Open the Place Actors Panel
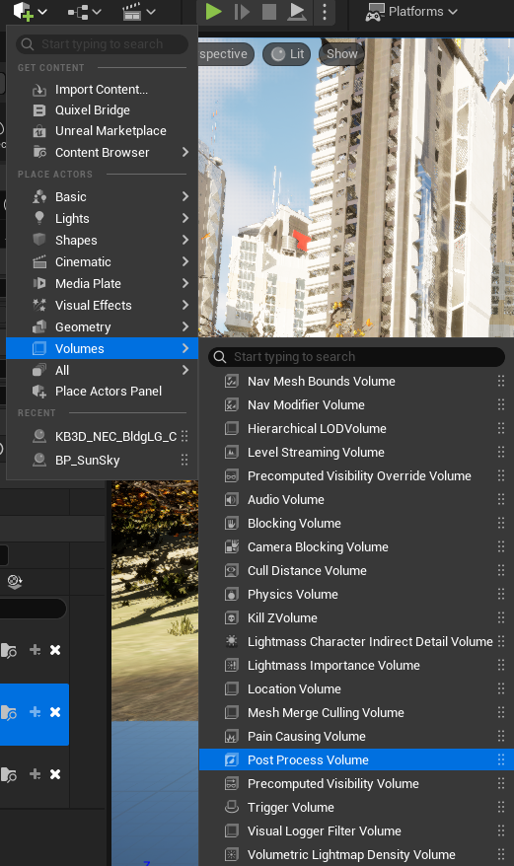 tap(103, 391)
